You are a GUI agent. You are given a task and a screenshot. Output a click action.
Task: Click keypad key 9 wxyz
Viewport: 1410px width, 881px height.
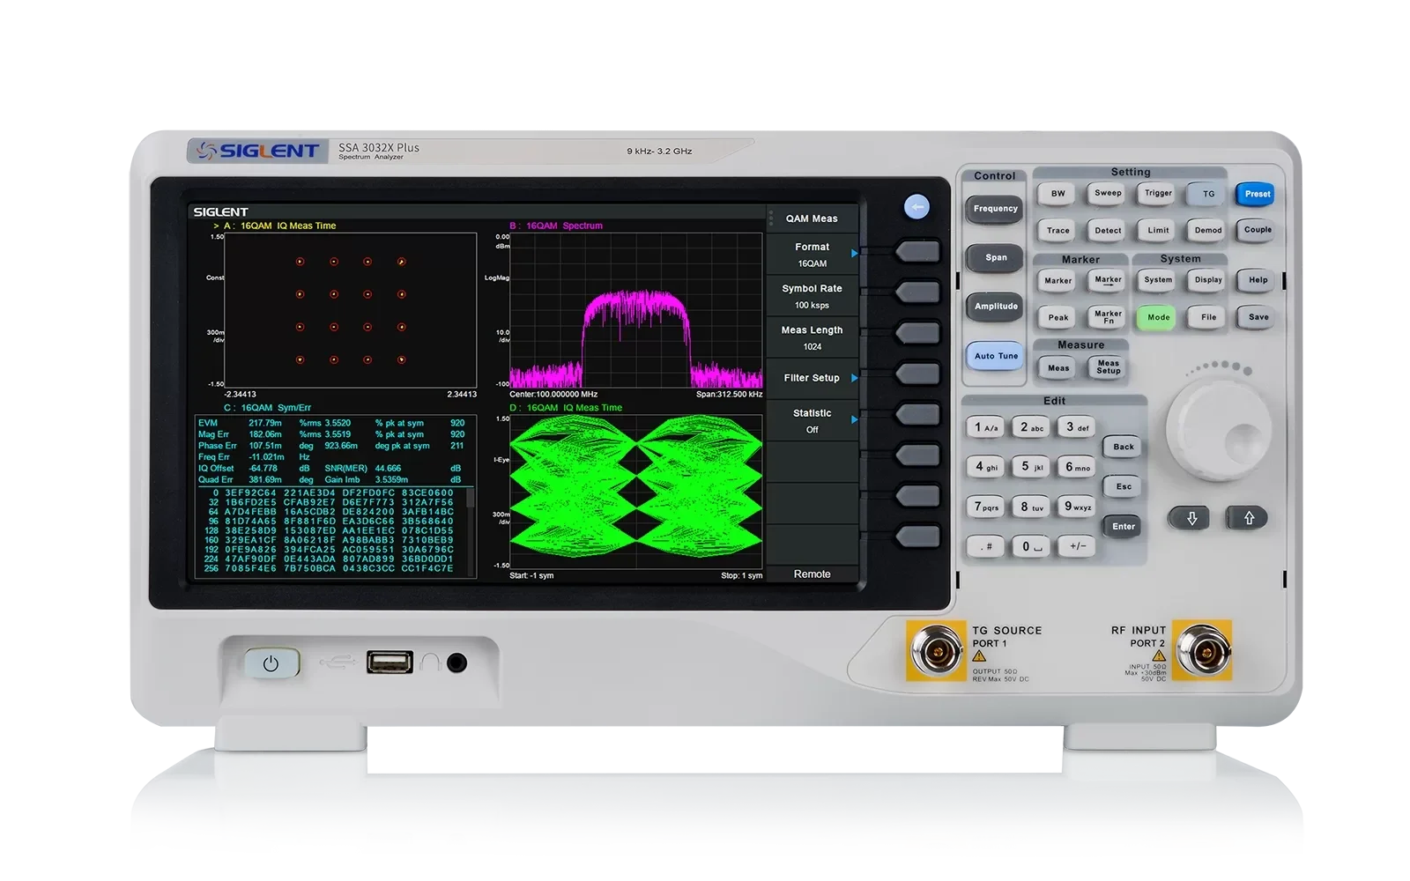(1077, 507)
